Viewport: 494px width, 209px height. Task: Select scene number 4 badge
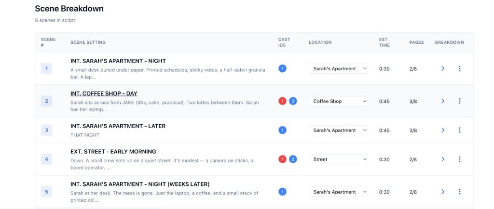click(x=47, y=159)
